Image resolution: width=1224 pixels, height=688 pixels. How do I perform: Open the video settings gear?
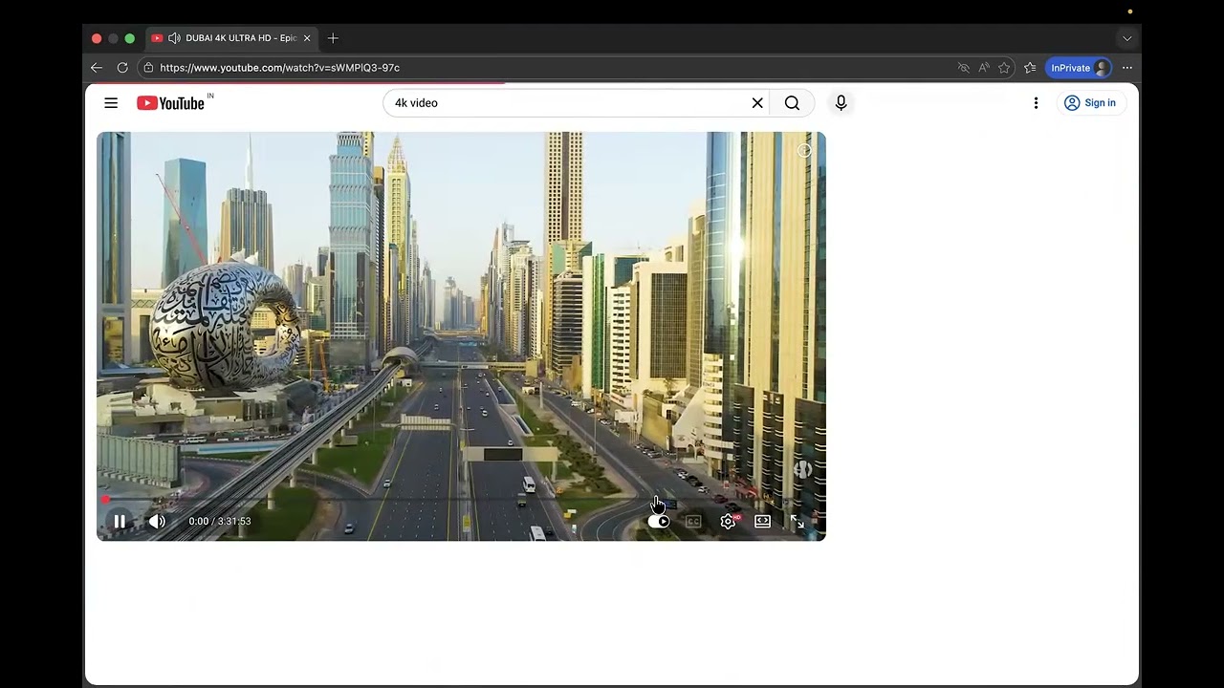coord(728,521)
